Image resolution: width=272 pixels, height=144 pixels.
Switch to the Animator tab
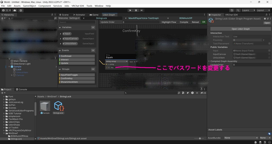[79, 15]
